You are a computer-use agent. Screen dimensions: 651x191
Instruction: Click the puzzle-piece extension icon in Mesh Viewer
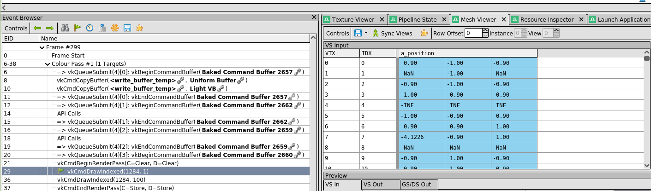[424, 33]
